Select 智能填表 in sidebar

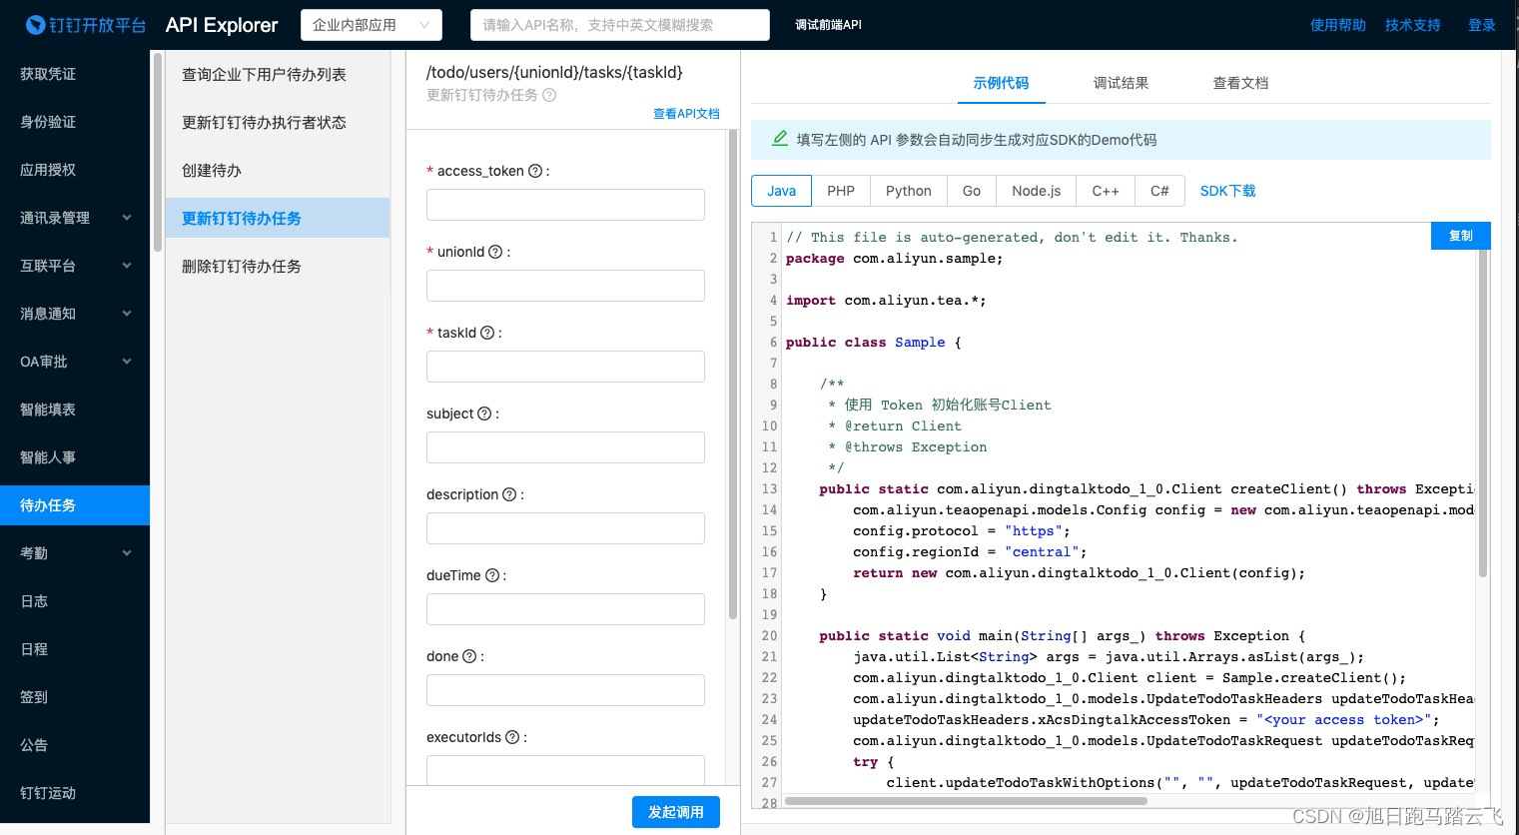(75, 410)
